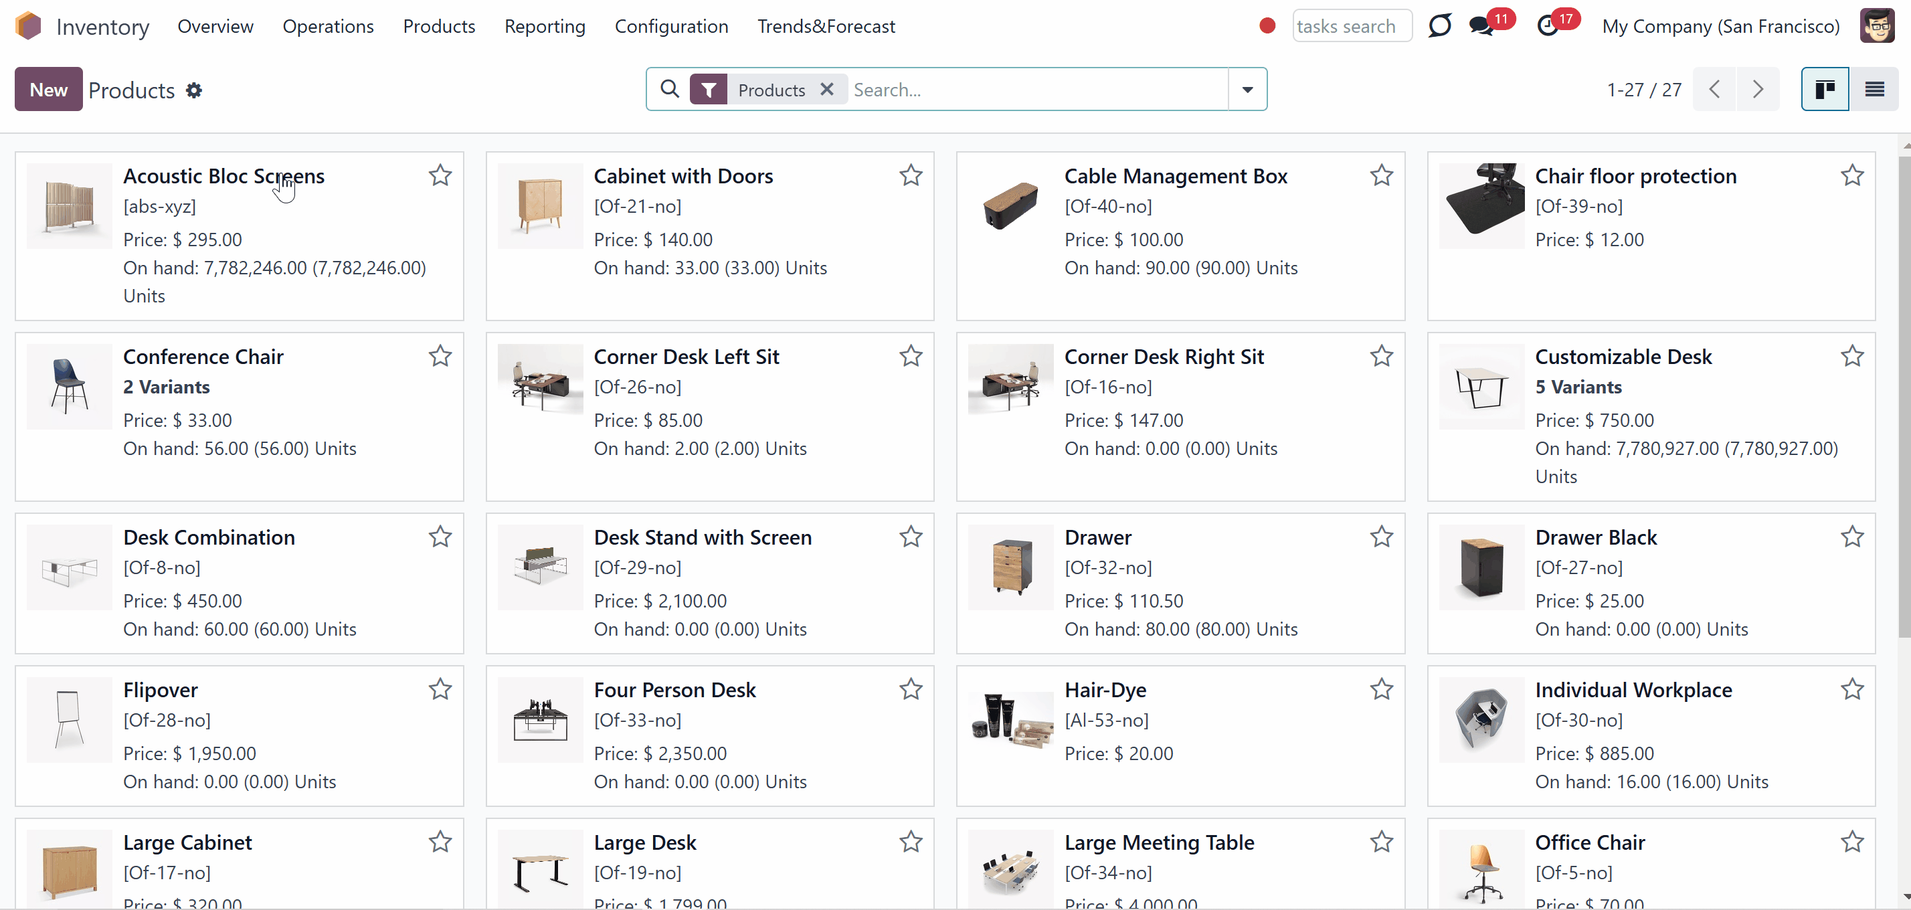This screenshot has height=910, width=1911.
Task: Open the activities clock icon
Action: 1548,27
